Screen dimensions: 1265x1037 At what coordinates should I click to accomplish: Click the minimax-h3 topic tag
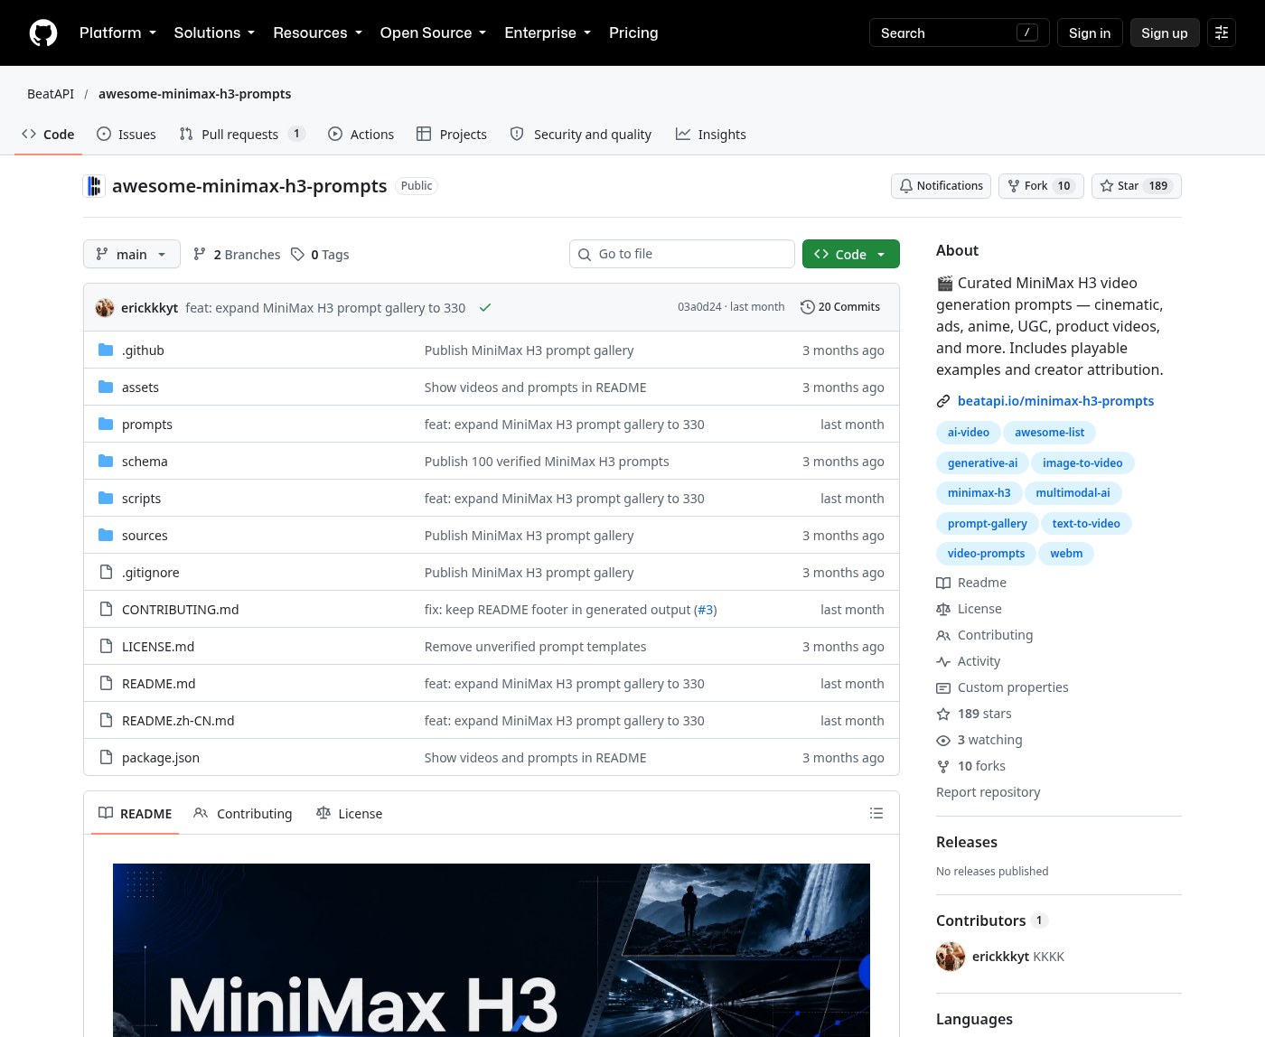[x=979, y=493]
